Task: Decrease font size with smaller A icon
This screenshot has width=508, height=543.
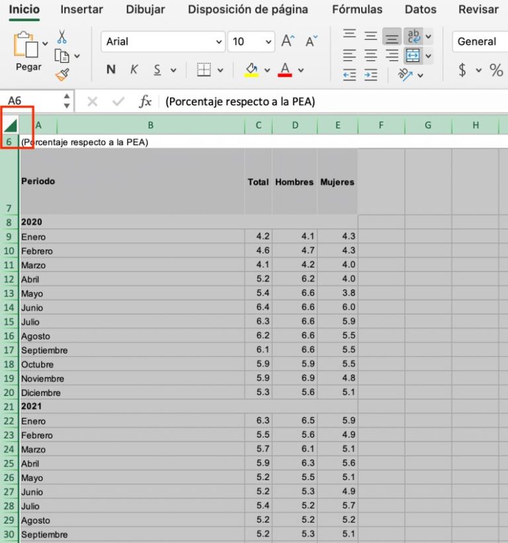Action: 312,41
